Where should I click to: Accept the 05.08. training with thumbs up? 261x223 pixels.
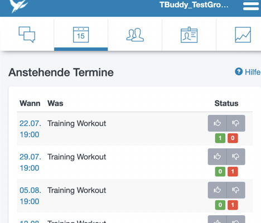tap(217, 190)
